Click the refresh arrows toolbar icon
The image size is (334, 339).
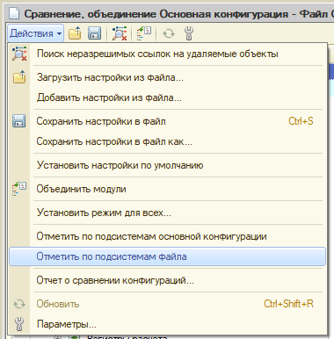coord(169,33)
